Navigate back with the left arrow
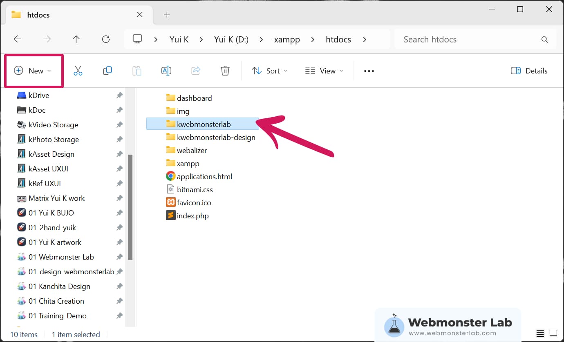The image size is (564, 342). pos(18,40)
